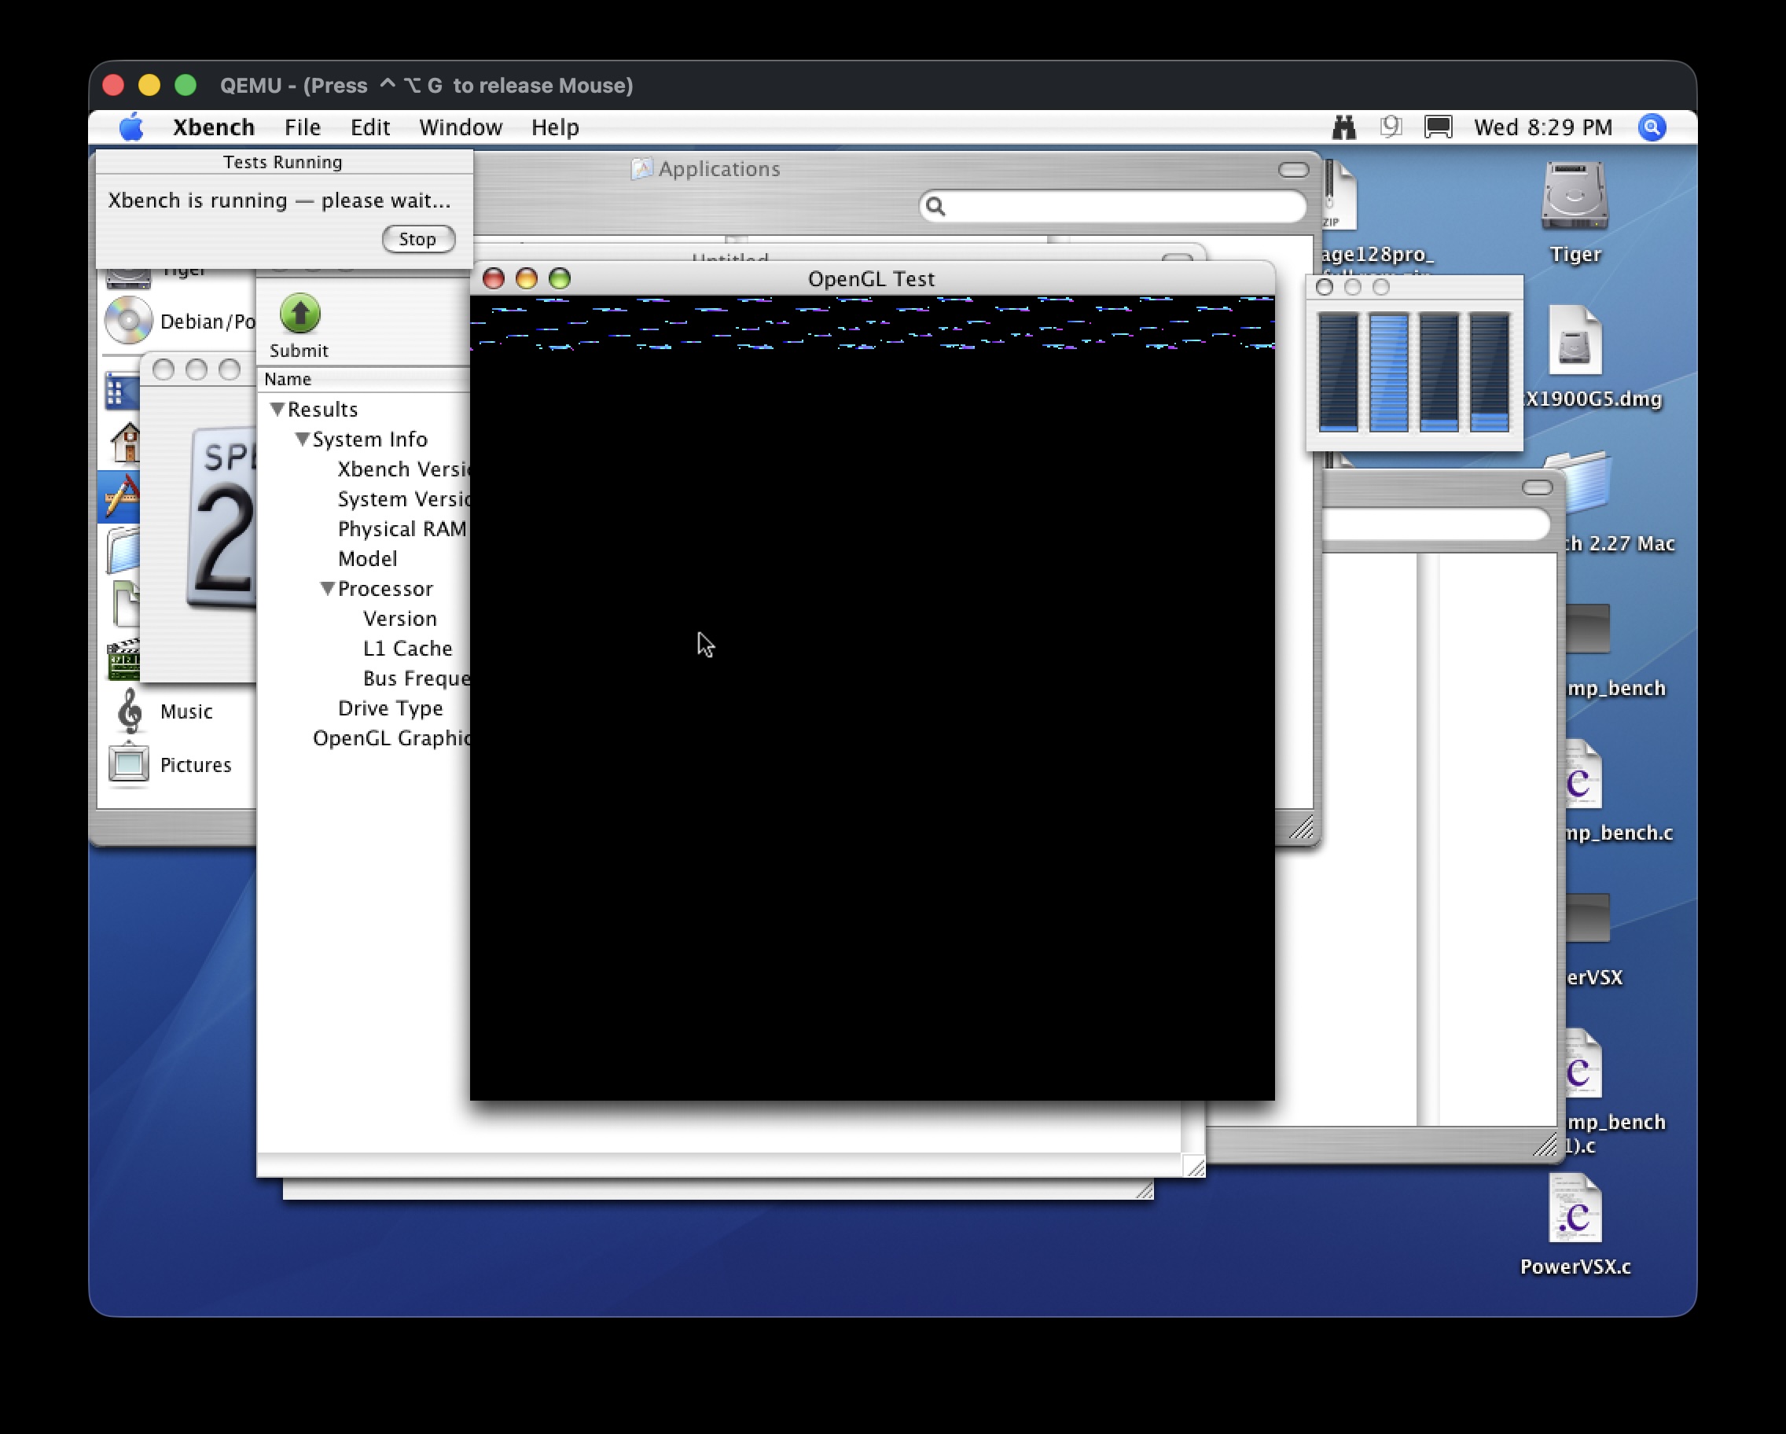Viewport: 1786px width, 1434px height.
Task: Open Spotlight search in the menu bar
Action: tap(1652, 127)
